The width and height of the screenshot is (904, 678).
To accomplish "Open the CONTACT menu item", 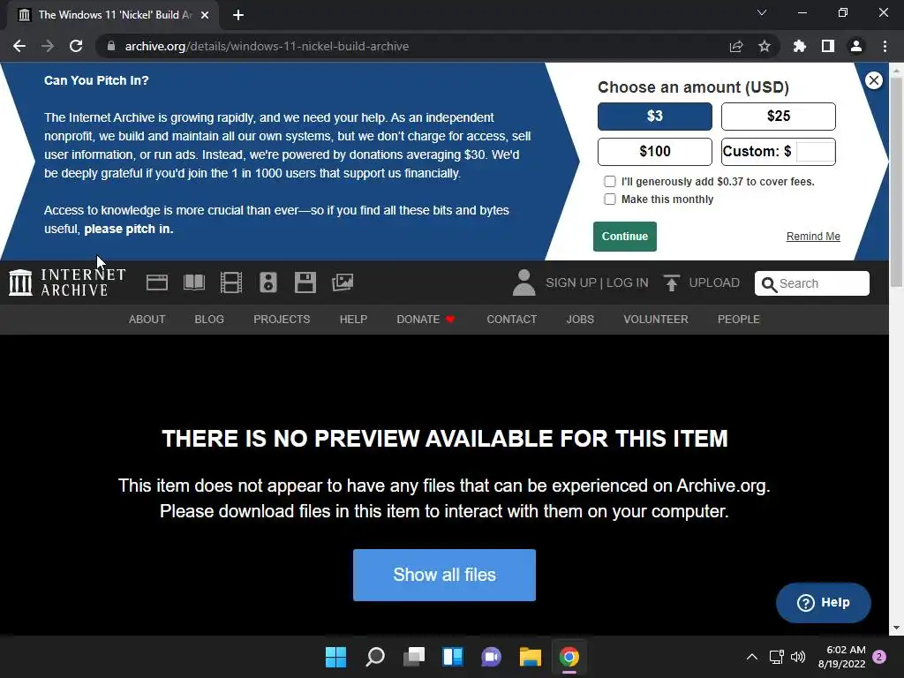I will 512,320.
